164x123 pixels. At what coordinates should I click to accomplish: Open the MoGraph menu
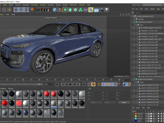26,5
